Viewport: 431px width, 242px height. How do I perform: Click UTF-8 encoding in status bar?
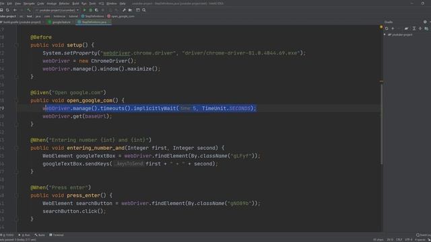409,240
